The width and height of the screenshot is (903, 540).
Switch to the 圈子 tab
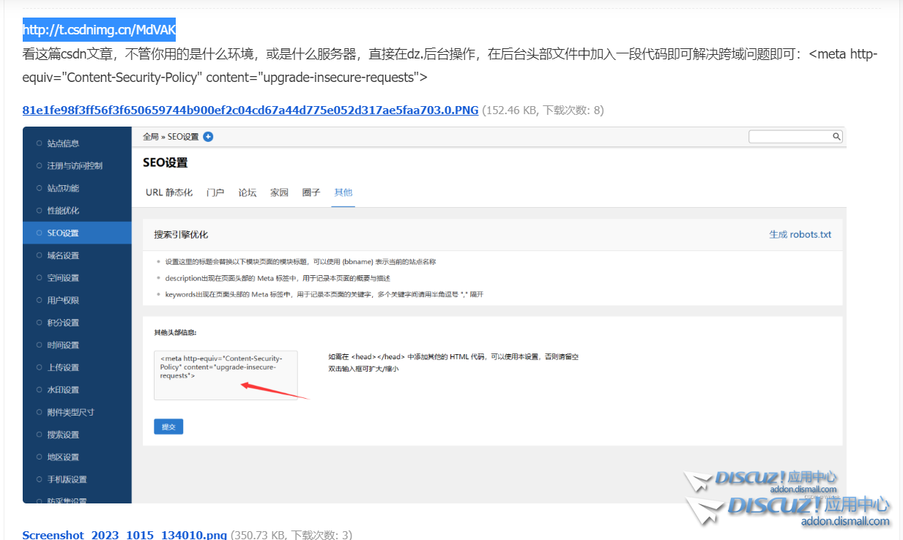pos(311,192)
